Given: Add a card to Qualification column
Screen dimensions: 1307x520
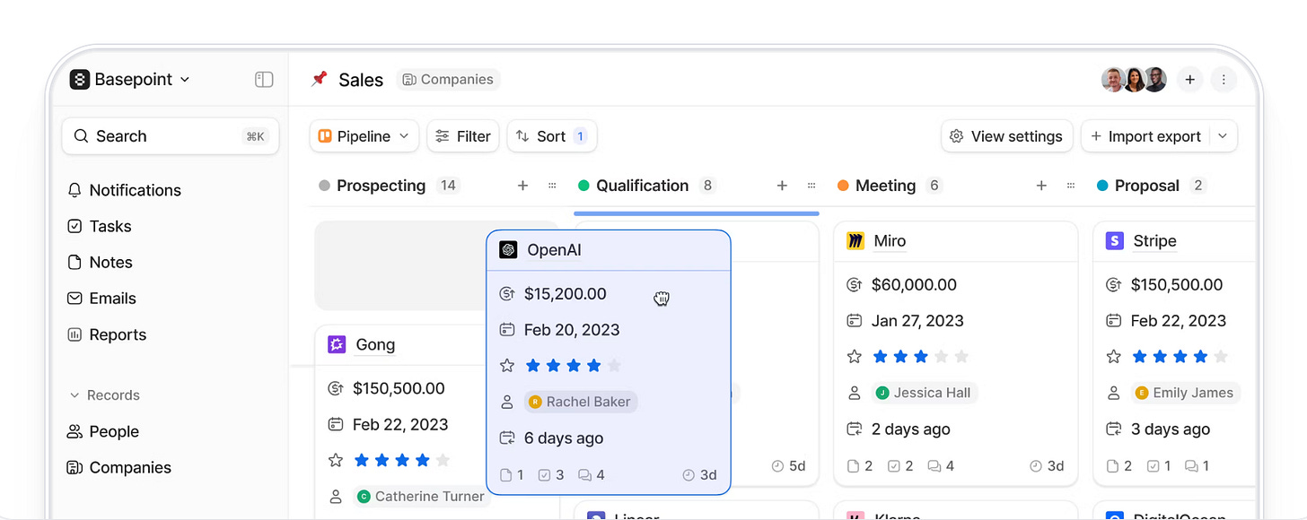Looking at the screenshot, I should (782, 186).
